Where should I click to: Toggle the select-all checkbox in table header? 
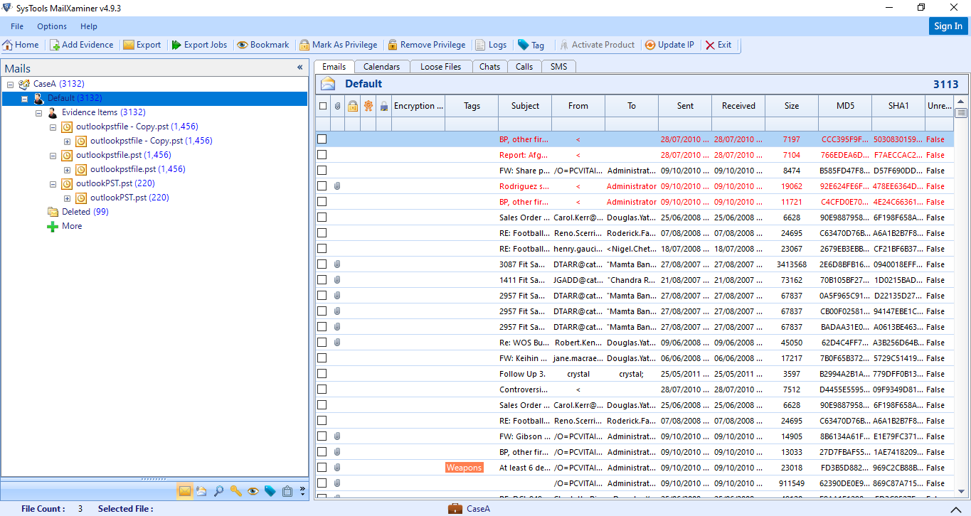323,106
